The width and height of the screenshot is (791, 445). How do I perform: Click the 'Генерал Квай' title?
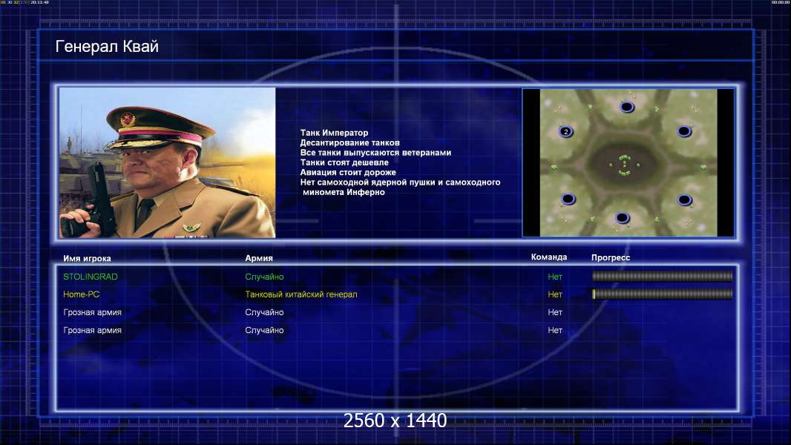[107, 47]
